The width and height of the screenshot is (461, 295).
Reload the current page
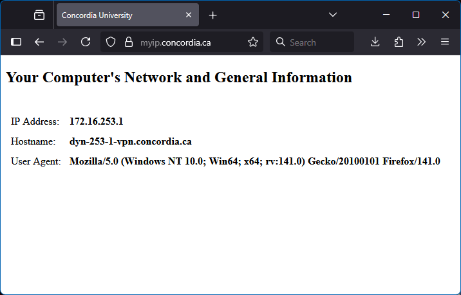click(x=85, y=42)
